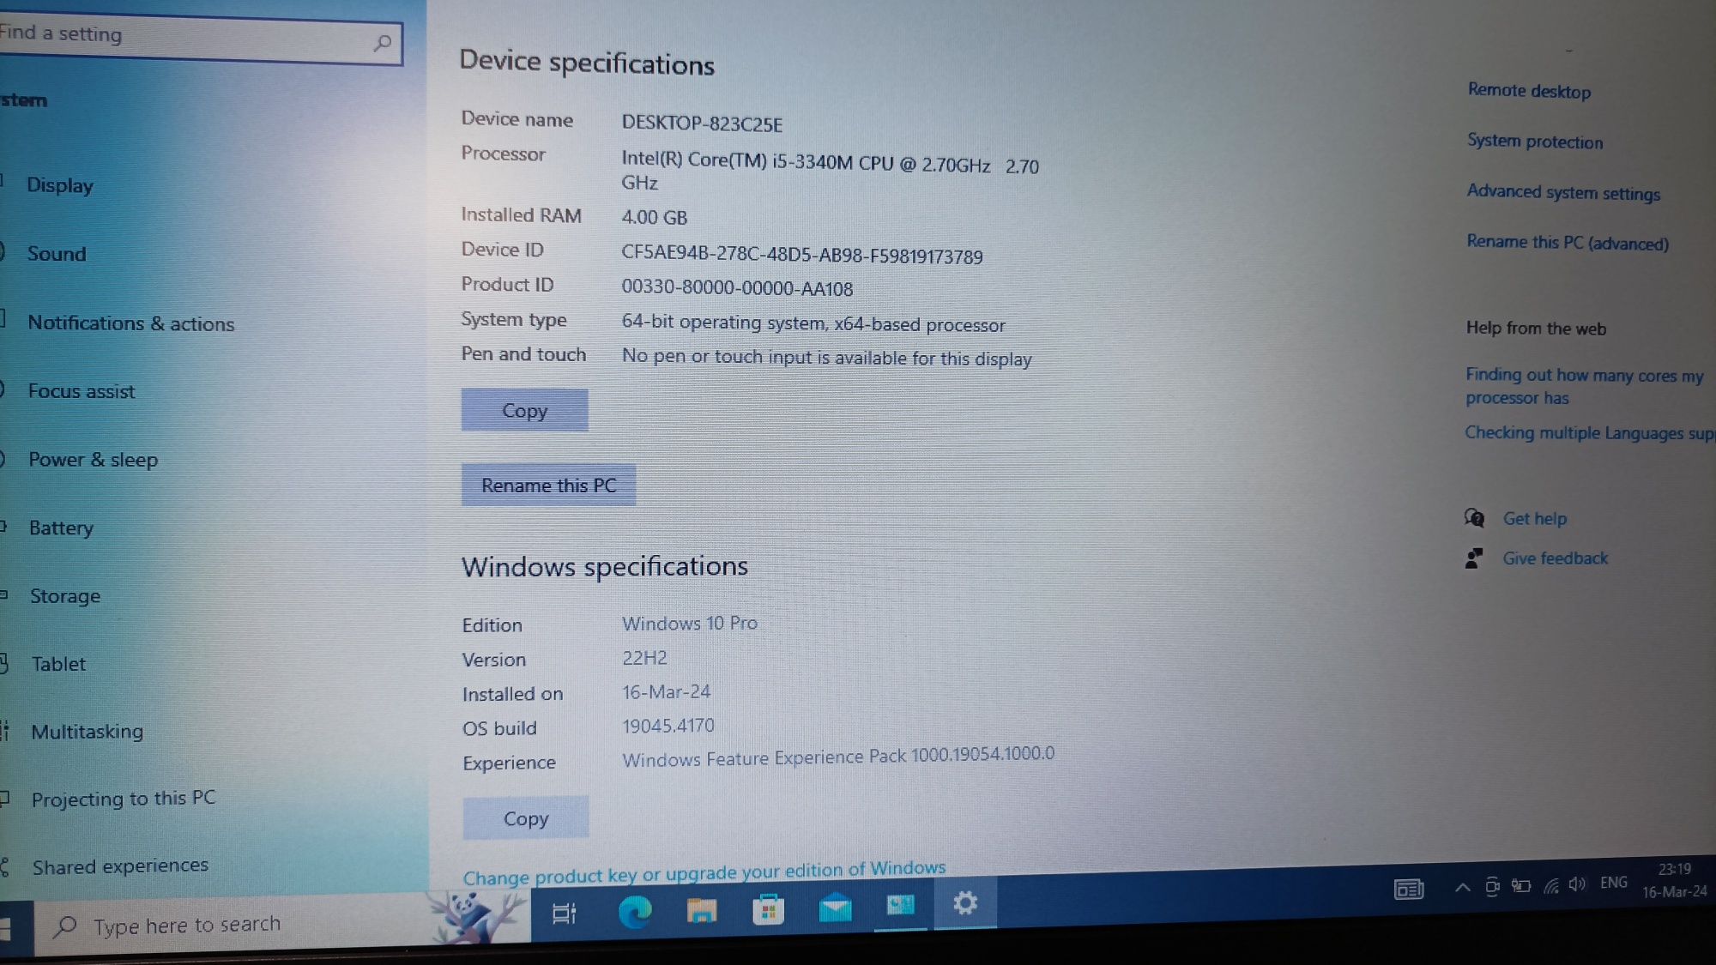The width and height of the screenshot is (1716, 965).
Task: Open Sound settings
Action: pyautogui.click(x=56, y=253)
